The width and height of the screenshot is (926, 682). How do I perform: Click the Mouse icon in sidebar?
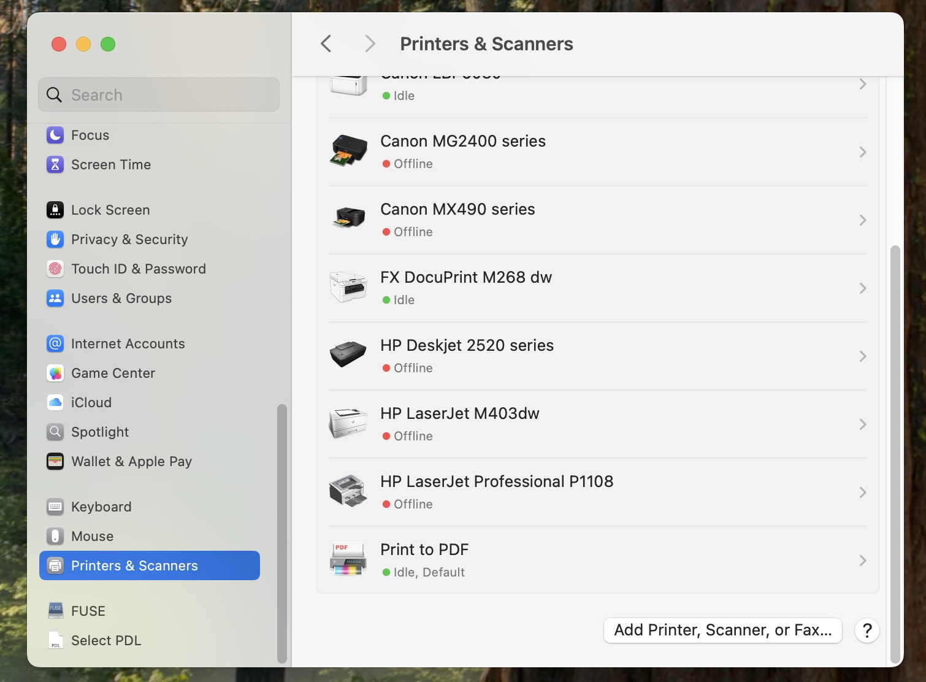coord(55,536)
